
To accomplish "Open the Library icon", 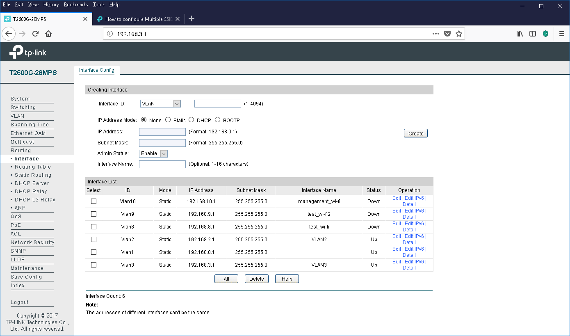I will pyautogui.click(x=520, y=34).
